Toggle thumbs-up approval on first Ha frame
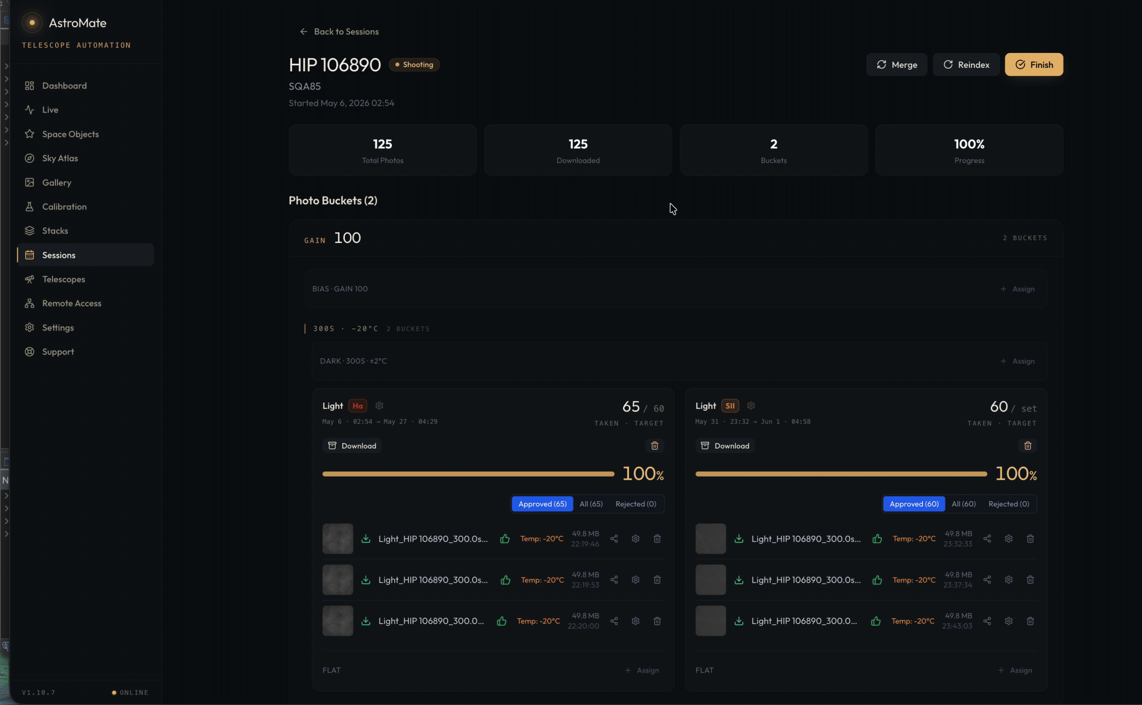Screen dimensions: 1142x705 click(505, 539)
